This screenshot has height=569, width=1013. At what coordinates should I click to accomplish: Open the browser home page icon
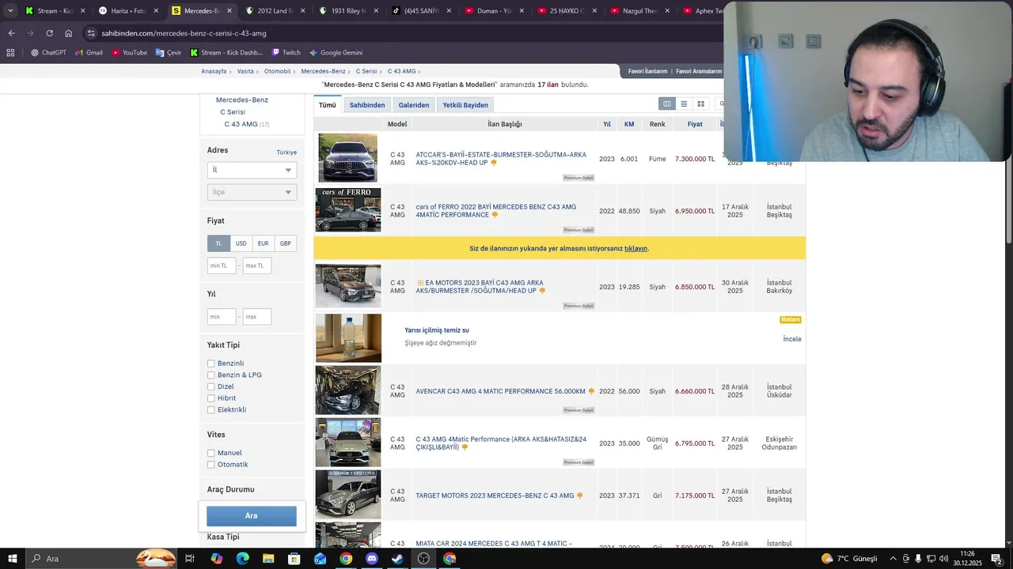(x=68, y=33)
